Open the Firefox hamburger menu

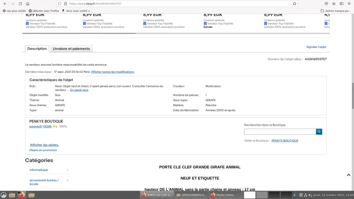[349, 4]
